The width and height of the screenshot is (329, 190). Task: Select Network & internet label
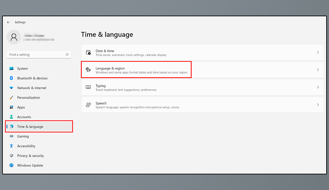pos(32,88)
